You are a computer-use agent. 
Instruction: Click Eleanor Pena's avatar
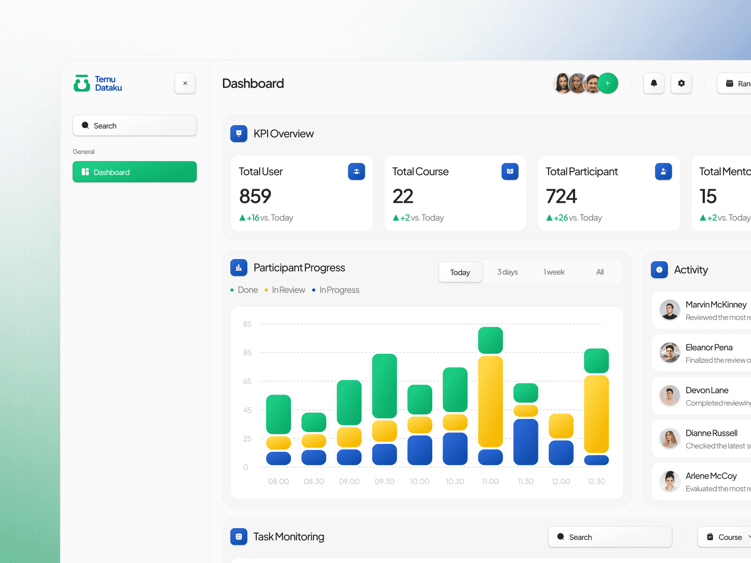[670, 353]
